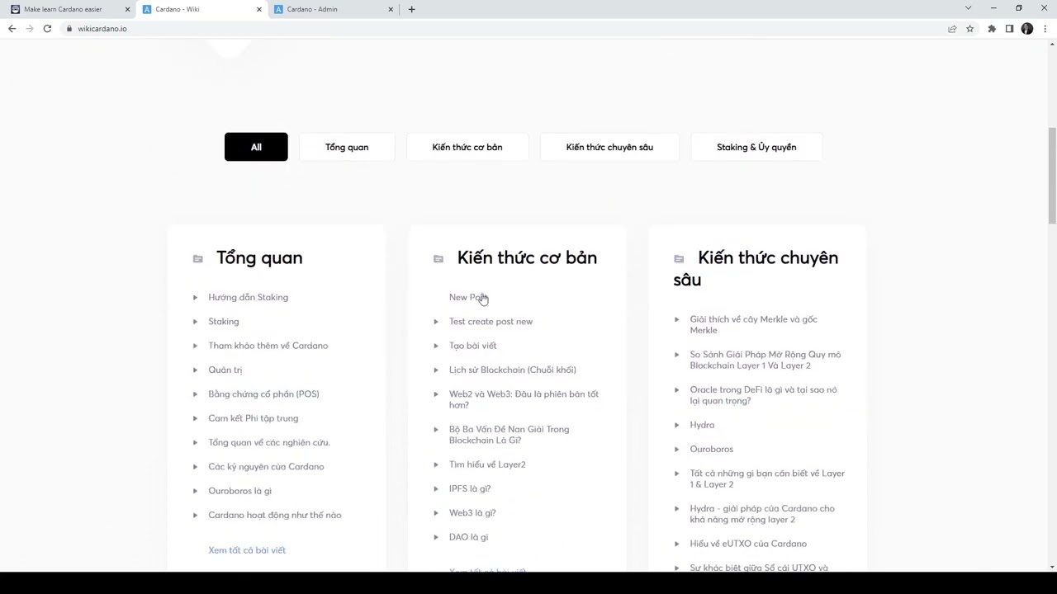The width and height of the screenshot is (1057, 594).
Task: Open Hydra - giải pháp của Cardano article
Action: (x=762, y=514)
